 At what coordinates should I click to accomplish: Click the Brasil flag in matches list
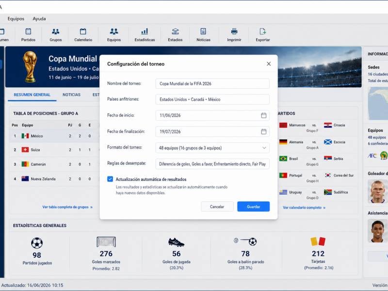click(283, 159)
